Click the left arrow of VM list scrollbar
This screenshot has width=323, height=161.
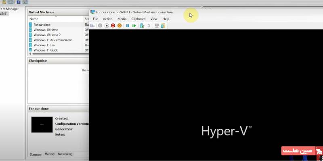30,54
